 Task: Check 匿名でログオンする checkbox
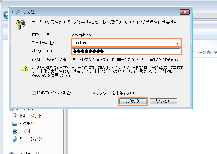click(34, 93)
